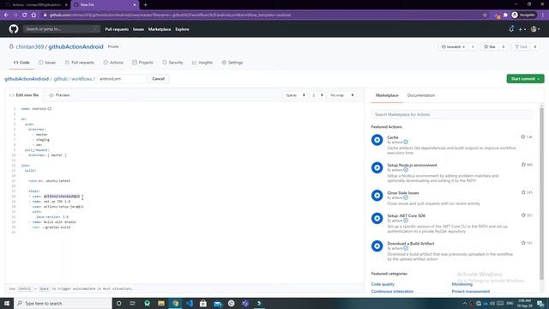Click the Setup Node.js environment action icon

coord(377,167)
